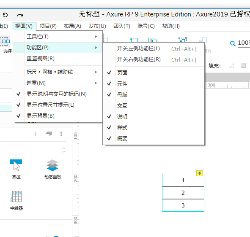Select the 动态面板 dynamic panel widget
Image resolution: width=250 pixels, height=237 pixels.
(x=53, y=170)
